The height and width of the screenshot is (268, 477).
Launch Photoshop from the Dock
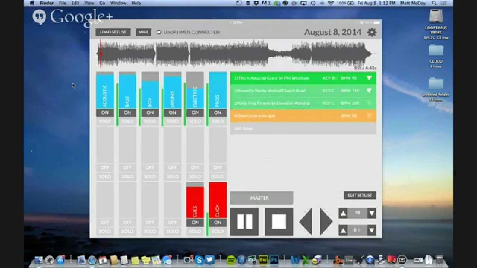[x=275, y=259]
